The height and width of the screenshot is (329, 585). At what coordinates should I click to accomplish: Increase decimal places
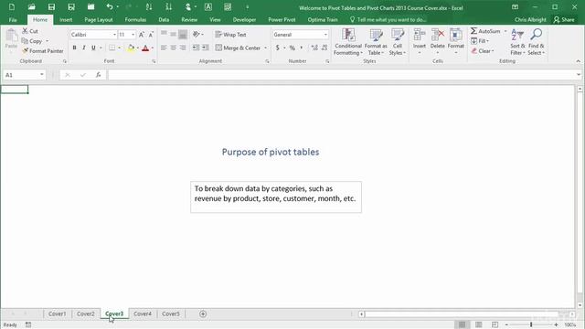314,48
